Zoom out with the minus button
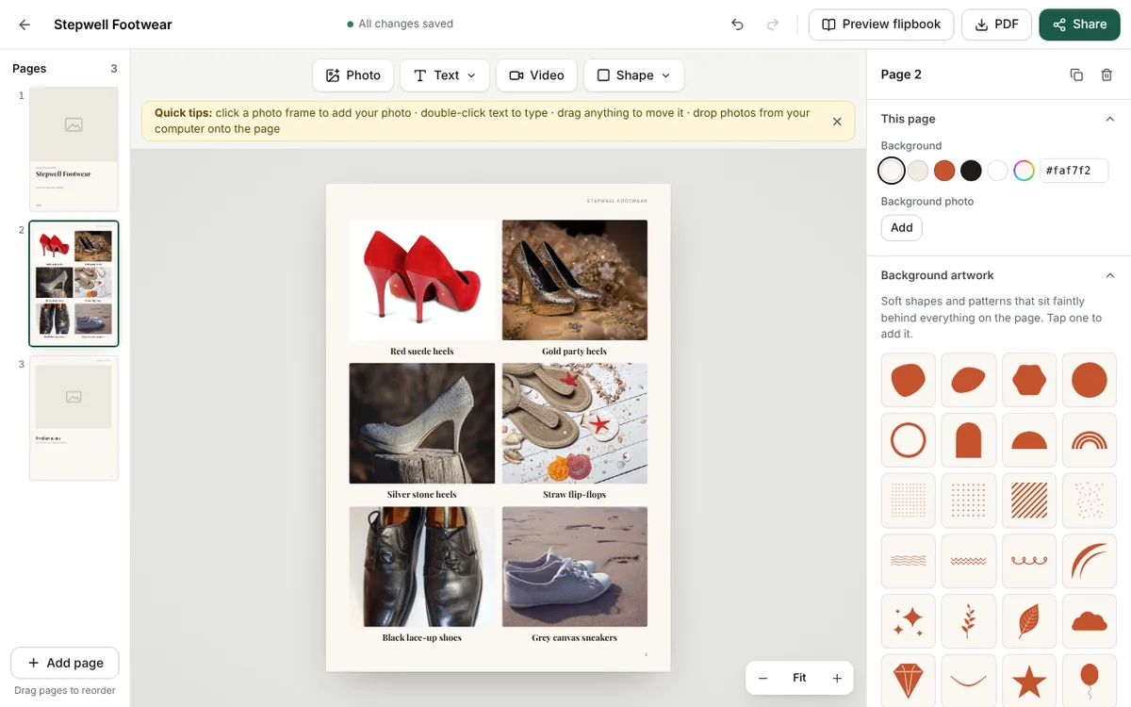This screenshot has height=707, width=1131. coord(763,678)
